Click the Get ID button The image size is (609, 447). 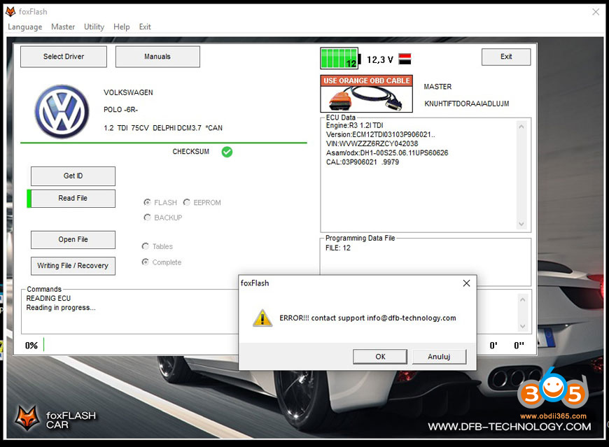point(73,176)
